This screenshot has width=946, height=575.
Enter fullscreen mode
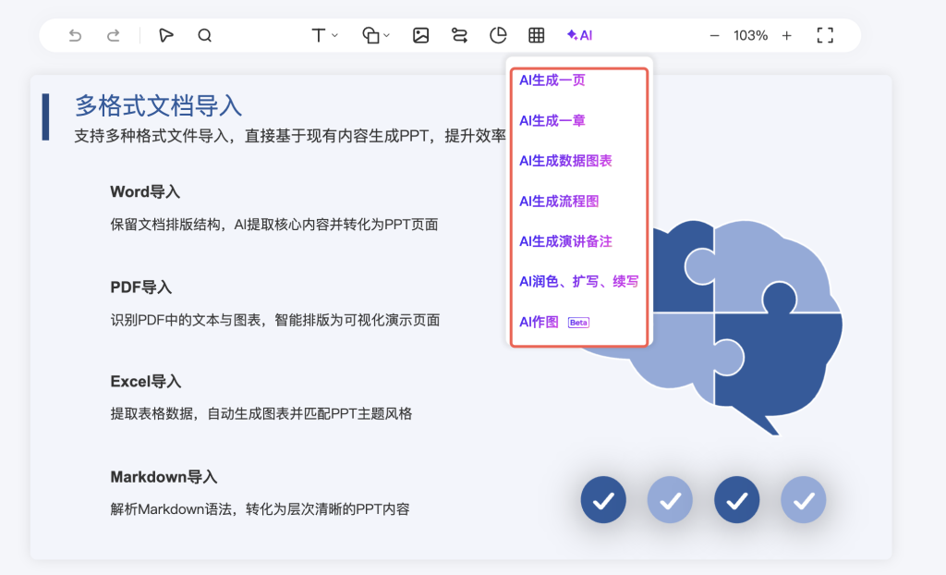point(825,36)
